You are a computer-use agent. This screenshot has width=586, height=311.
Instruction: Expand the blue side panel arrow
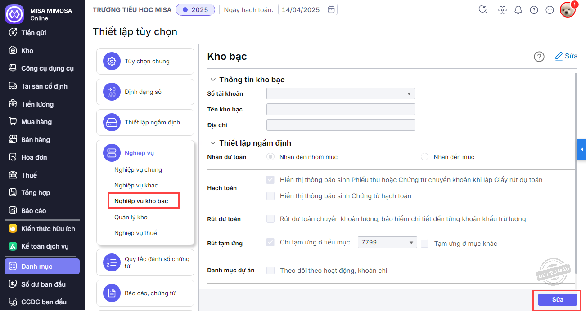pos(581,149)
